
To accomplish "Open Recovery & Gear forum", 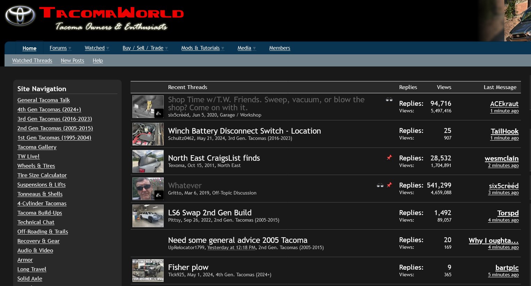I will (39, 241).
